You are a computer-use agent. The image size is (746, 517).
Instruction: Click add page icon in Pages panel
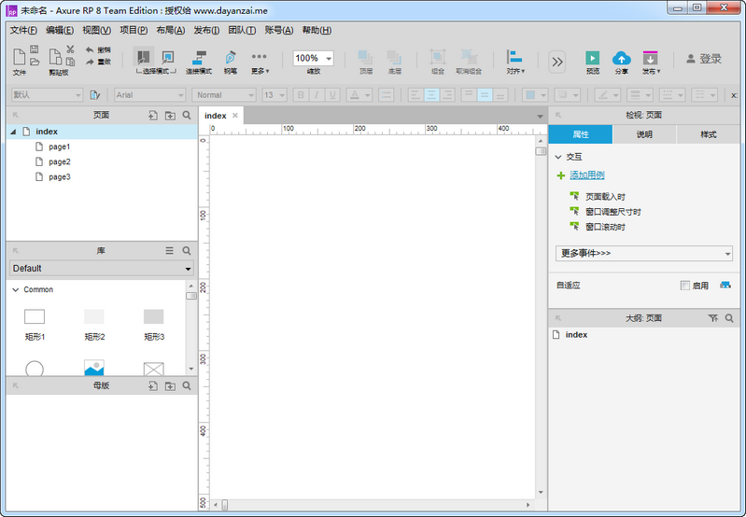click(x=152, y=116)
